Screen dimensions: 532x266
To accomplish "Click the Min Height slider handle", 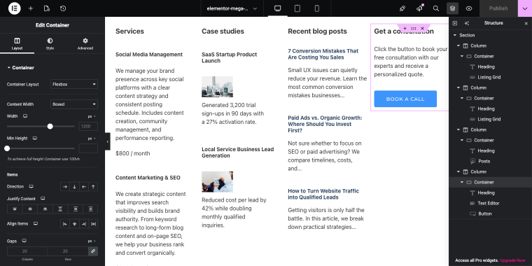I will pyautogui.click(x=7, y=148).
